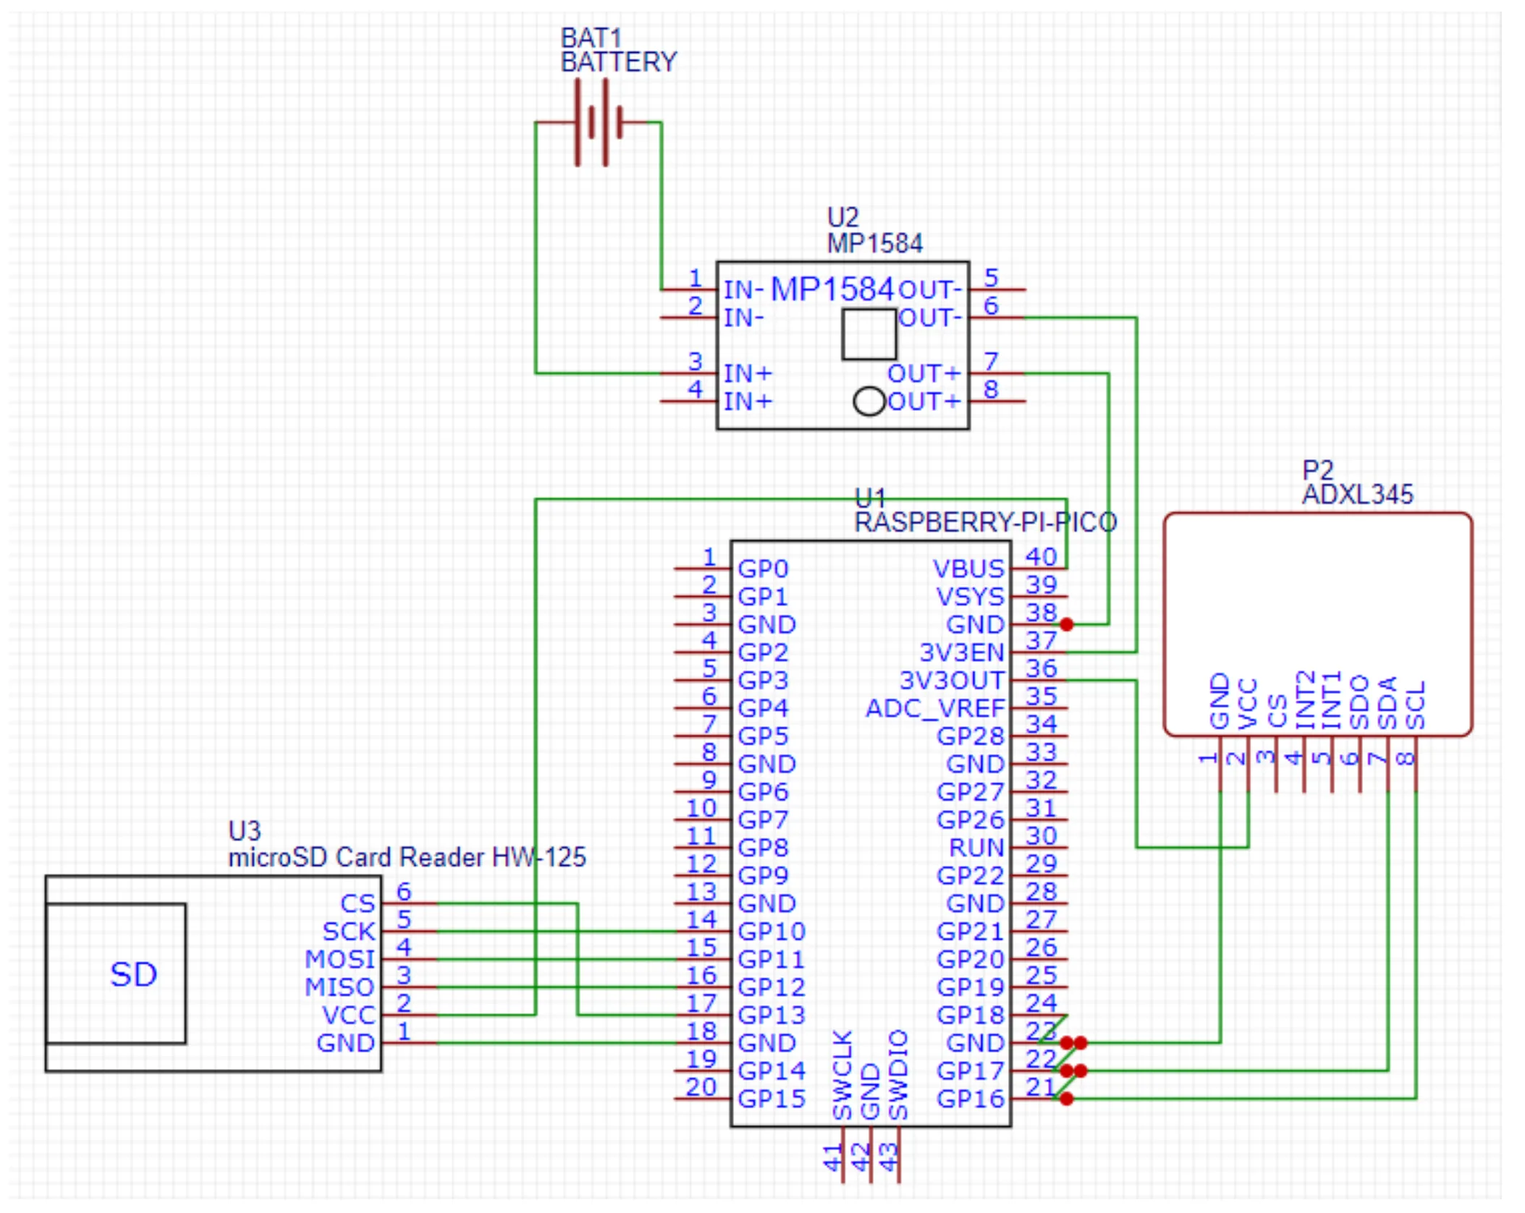Select the GND pin label on SD reader
This screenshot has width=1525, height=1213.
(346, 1043)
